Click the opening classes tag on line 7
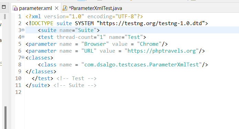The width and height of the screenshot is (239, 129). 39,58
